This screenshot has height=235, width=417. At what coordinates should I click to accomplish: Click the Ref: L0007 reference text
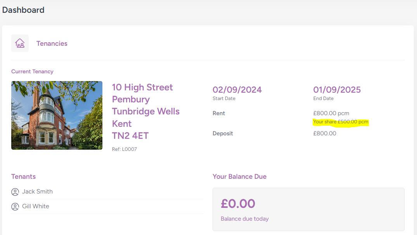[x=124, y=149]
